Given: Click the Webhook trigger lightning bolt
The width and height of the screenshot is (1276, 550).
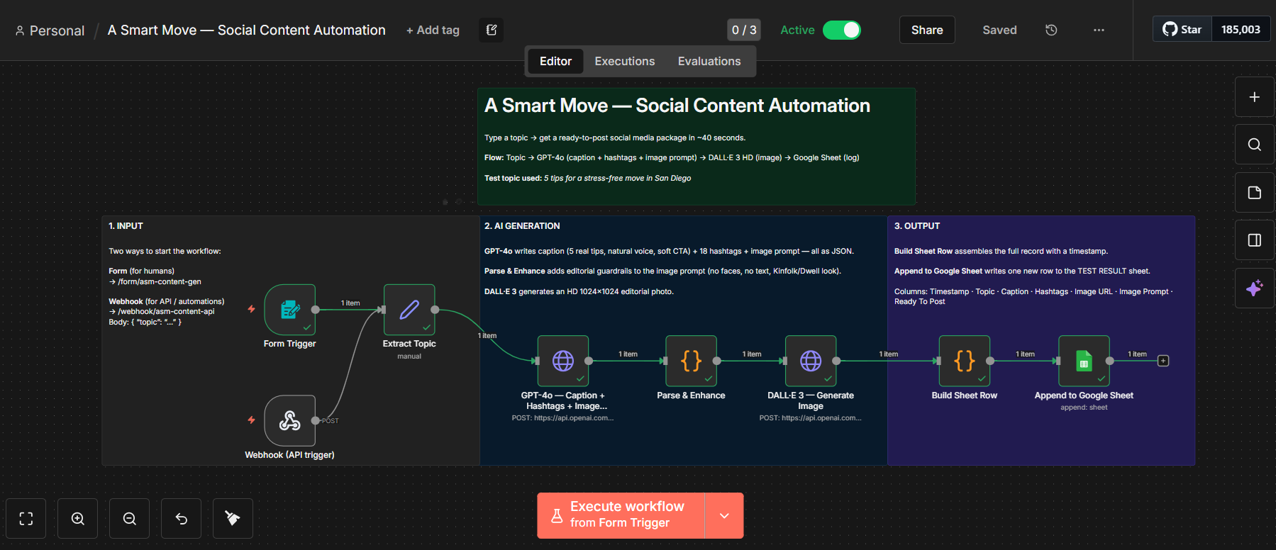Looking at the screenshot, I should 251,420.
